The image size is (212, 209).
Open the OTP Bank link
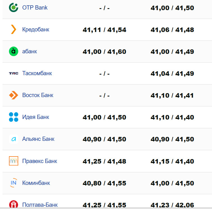[35, 8]
